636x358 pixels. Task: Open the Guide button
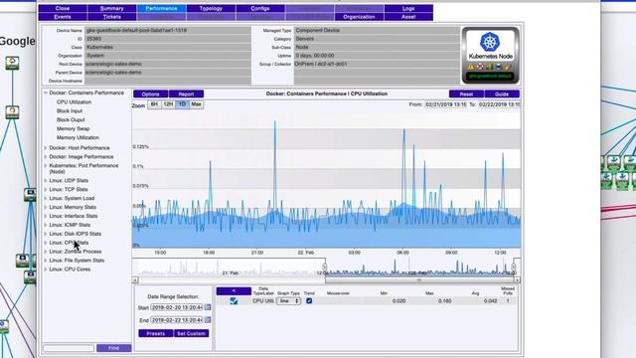tap(502, 93)
